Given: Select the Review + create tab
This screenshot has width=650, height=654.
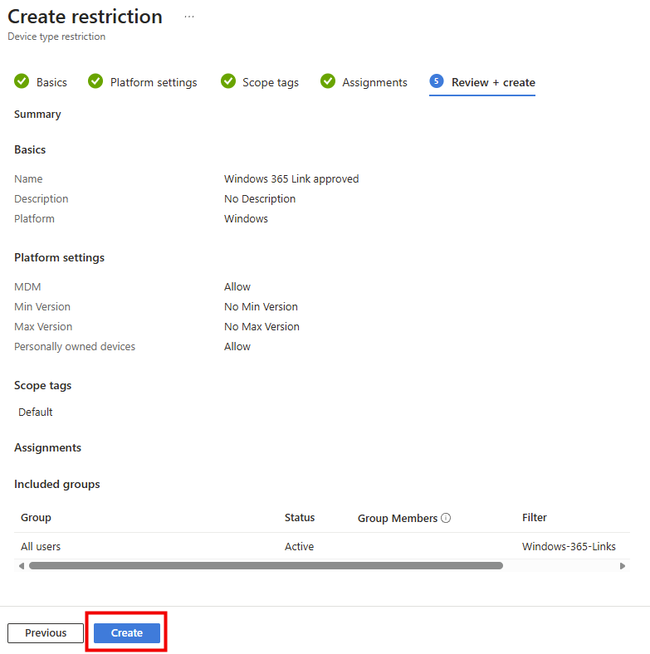Looking at the screenshot, I should 493,82.
